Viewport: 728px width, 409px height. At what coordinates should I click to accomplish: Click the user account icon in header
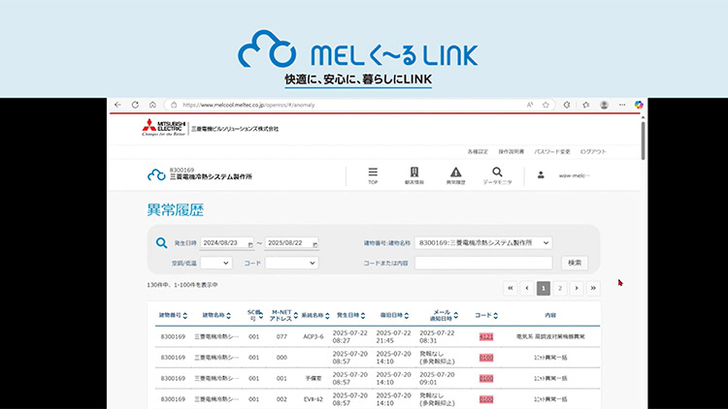pyautogui.click(x=541, y=175)
